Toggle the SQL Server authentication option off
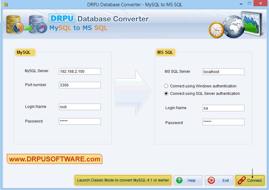Viewport: 269px width, 190px height. 166,93
